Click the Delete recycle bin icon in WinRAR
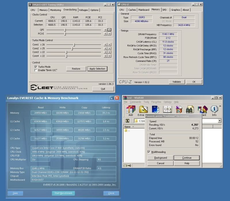This screenshot has width=230, height=201. 179,109
